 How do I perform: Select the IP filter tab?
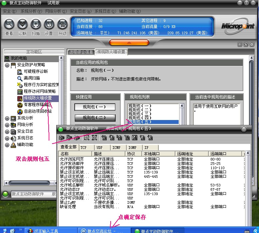(150, 148)
